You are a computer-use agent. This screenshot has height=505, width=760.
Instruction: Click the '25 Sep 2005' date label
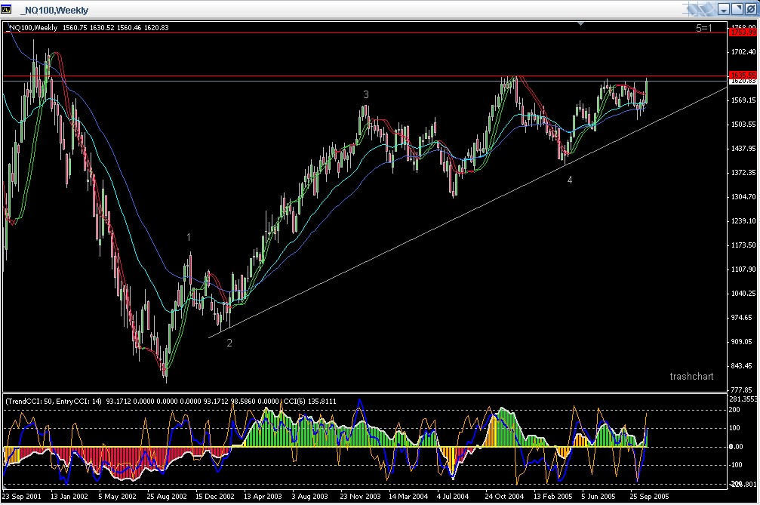coord(649,496)
